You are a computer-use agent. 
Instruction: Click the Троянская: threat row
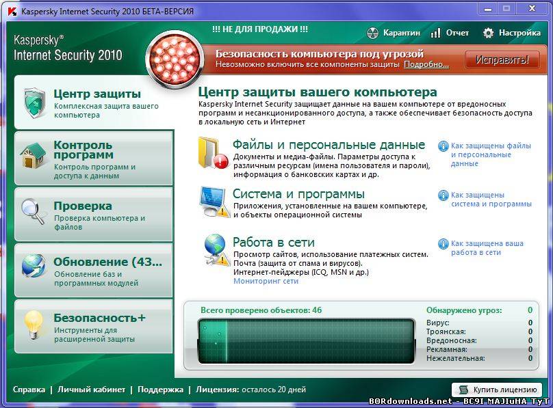pyautogui.click(x=479, y=331)
